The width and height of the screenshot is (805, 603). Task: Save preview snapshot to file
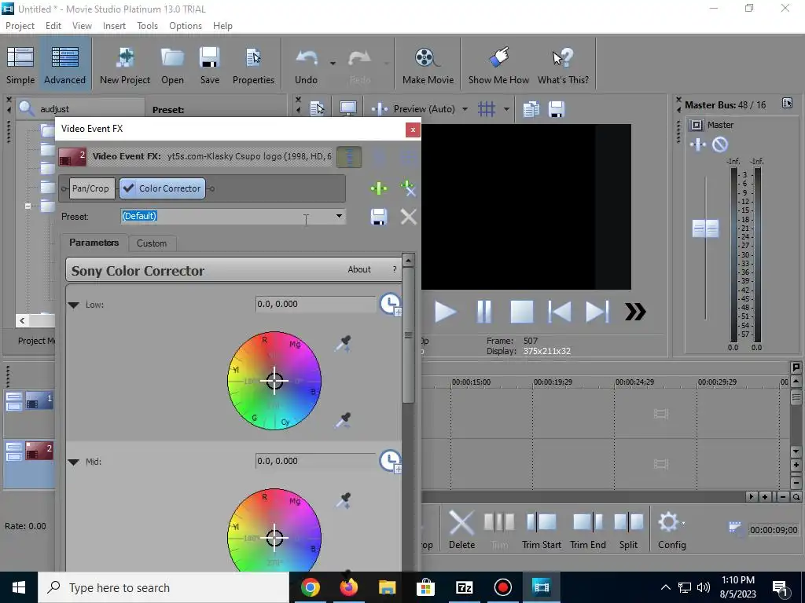tap(557, 108)
